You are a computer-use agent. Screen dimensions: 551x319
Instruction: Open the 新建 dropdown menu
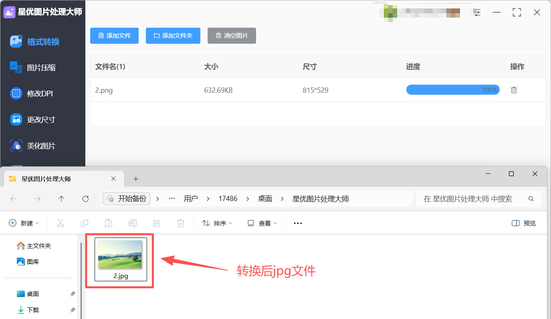click(24, 223)
